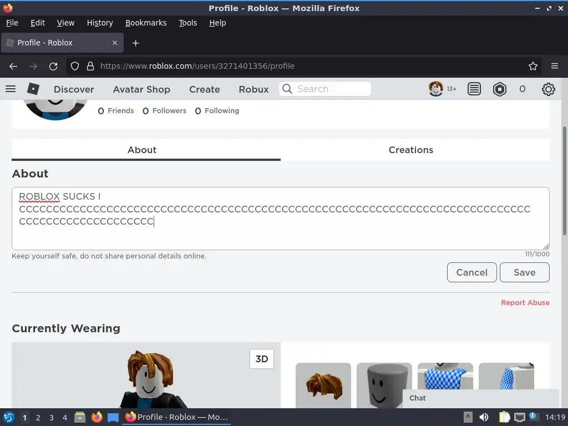Reload the page with the refresh icon
568x426 pixels.
(53, 67)
